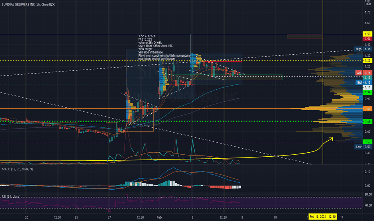The height and width of the screenshot is (221, 374).
Task: Select the Bid 1.13 price label
Action: (364, 82)
